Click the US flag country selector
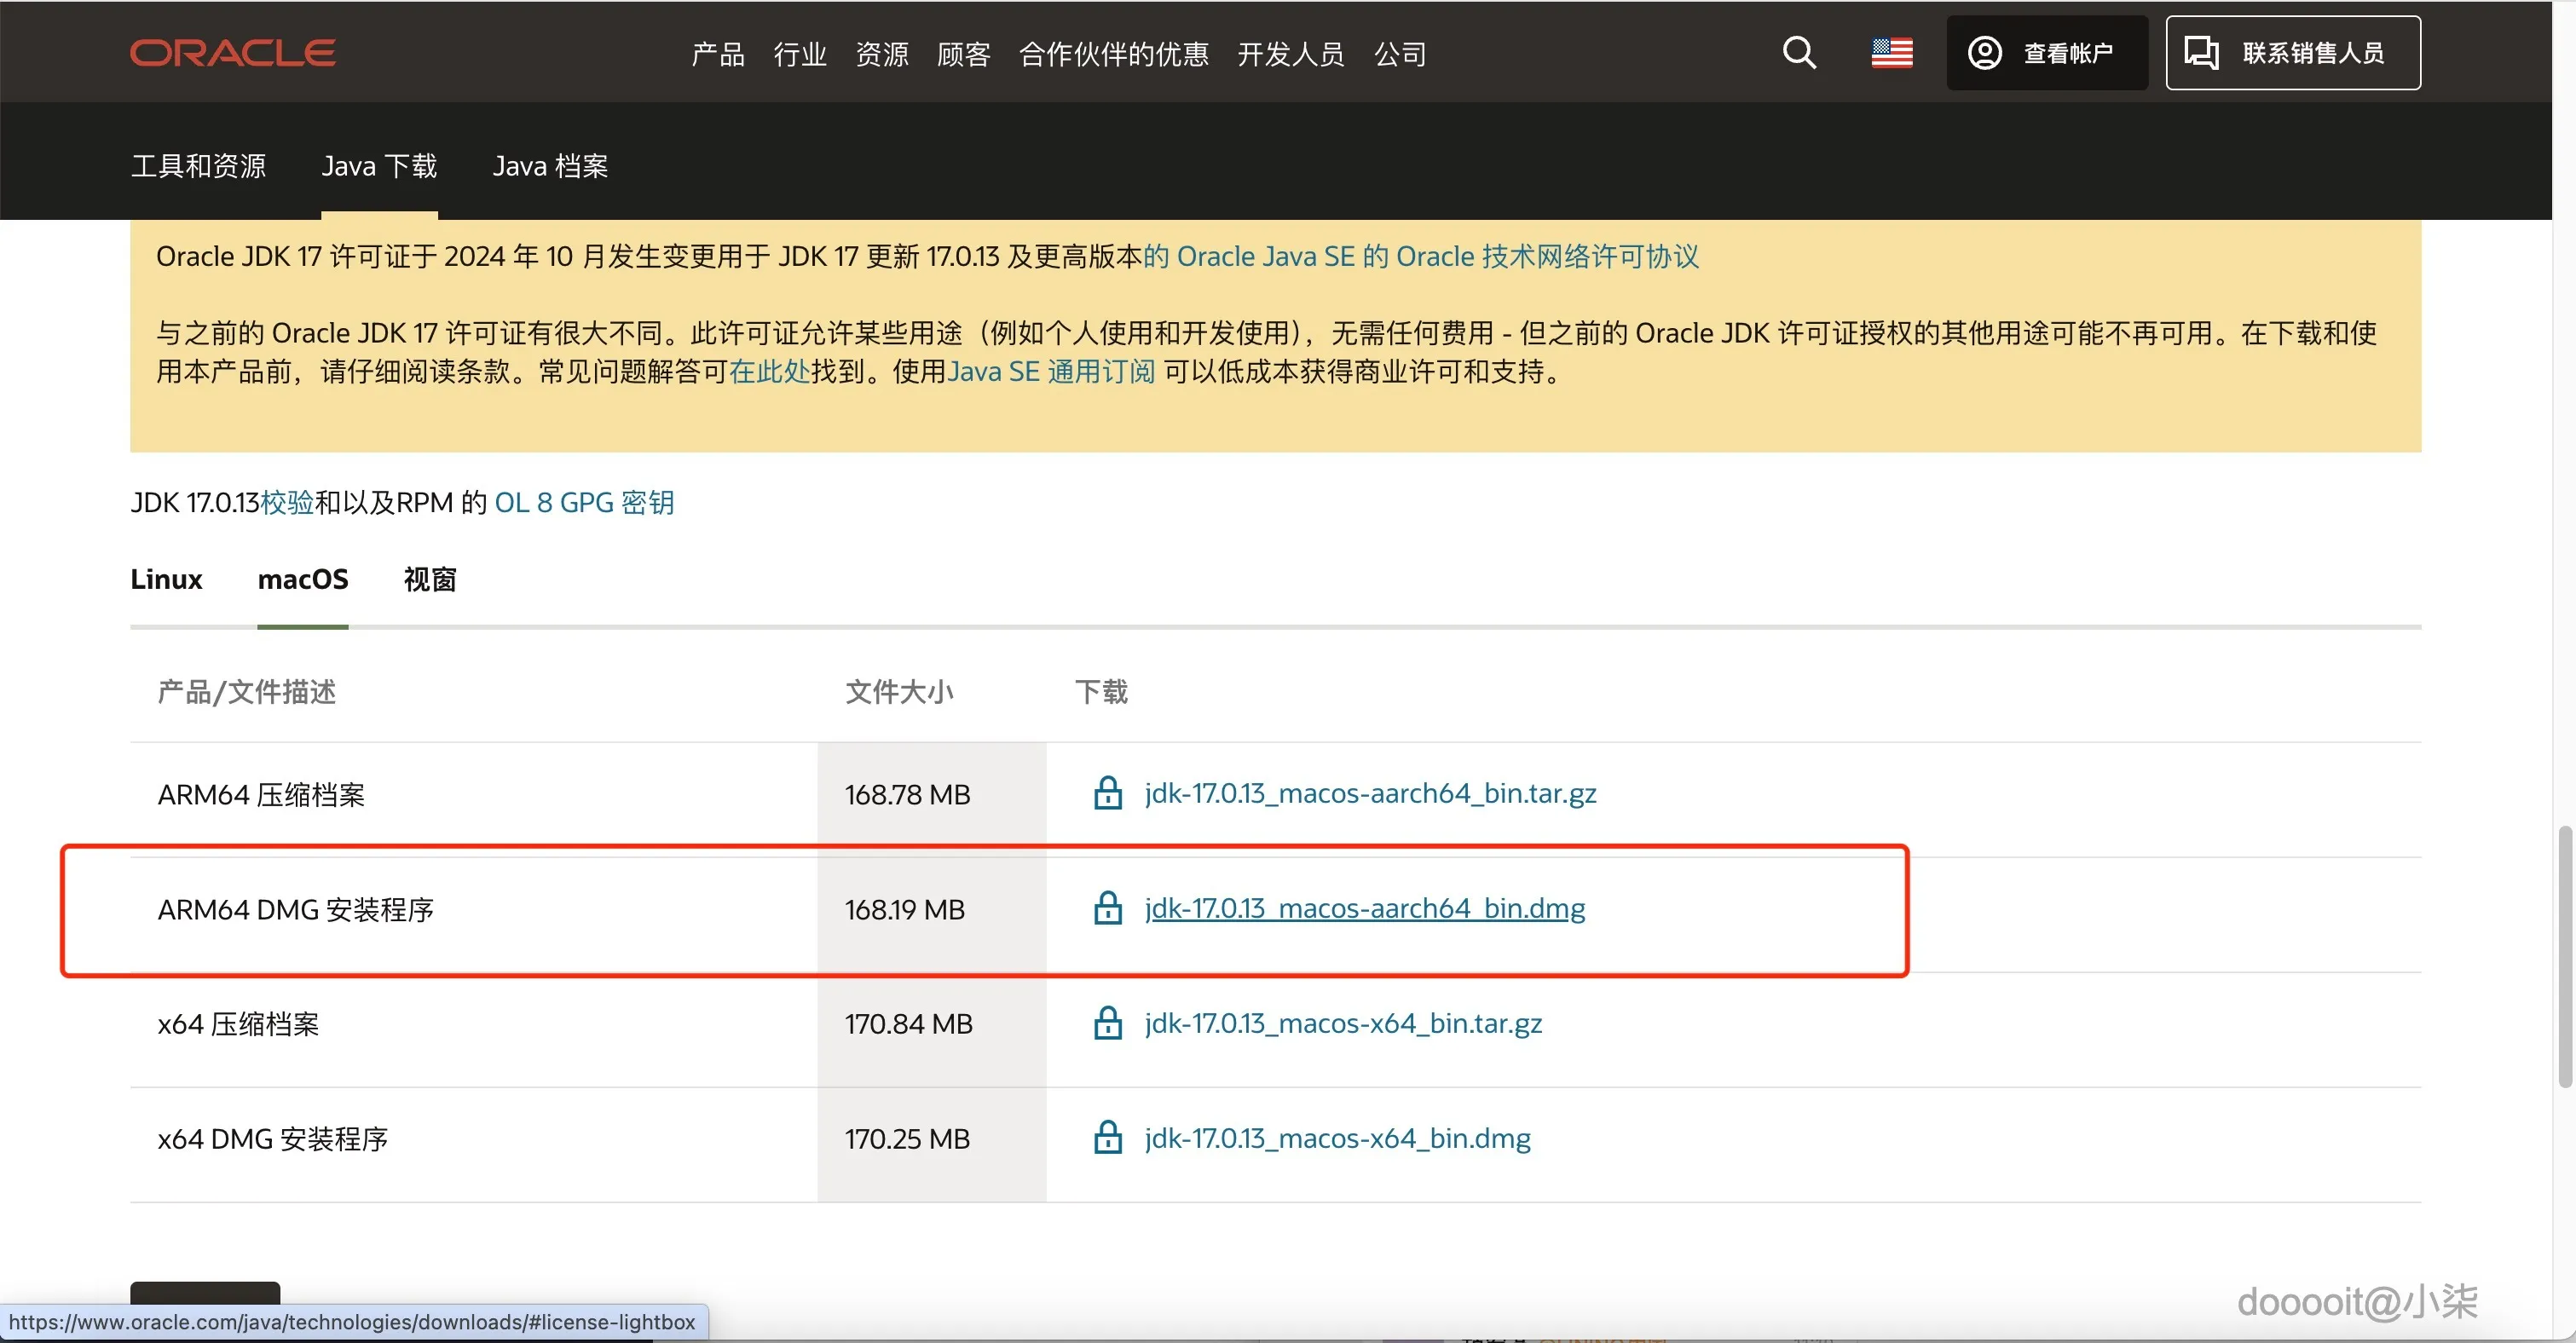Image resolution: width=2576 pixels, height=1343 pixels. point(1891,52)
